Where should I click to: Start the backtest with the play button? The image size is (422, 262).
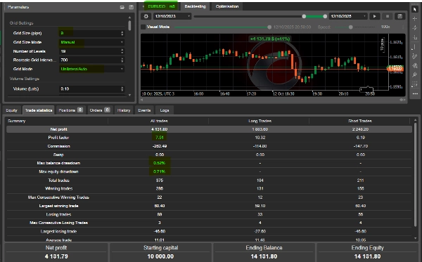375,16
